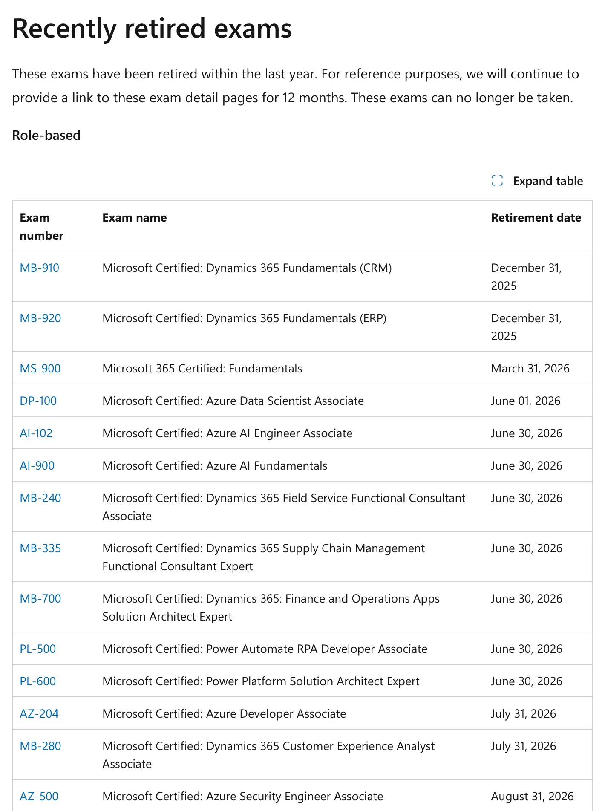Select the Role-based subheading
This screenshot has height=811, width=605.
click(x=46, y=135)
